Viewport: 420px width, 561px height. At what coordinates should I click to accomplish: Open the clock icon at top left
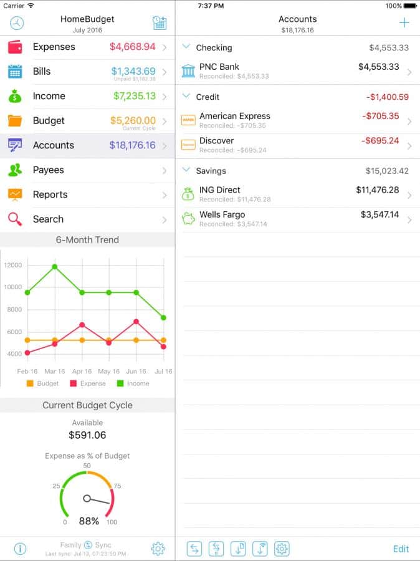coord(17,23)
